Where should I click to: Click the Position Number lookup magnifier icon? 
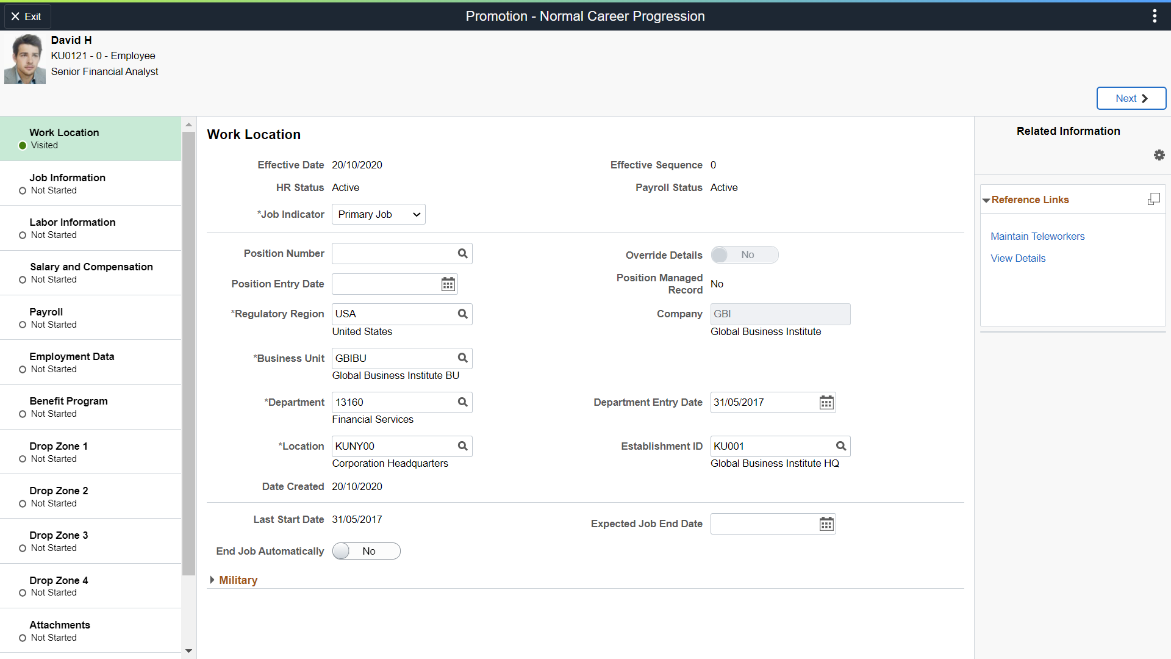click(x=463, y=254)
